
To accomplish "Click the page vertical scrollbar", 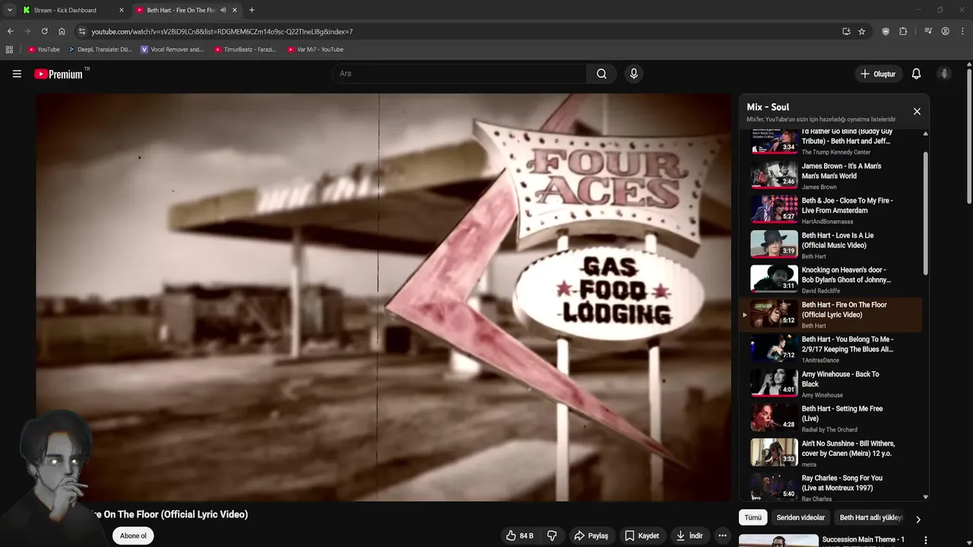I will pos(969,137).
